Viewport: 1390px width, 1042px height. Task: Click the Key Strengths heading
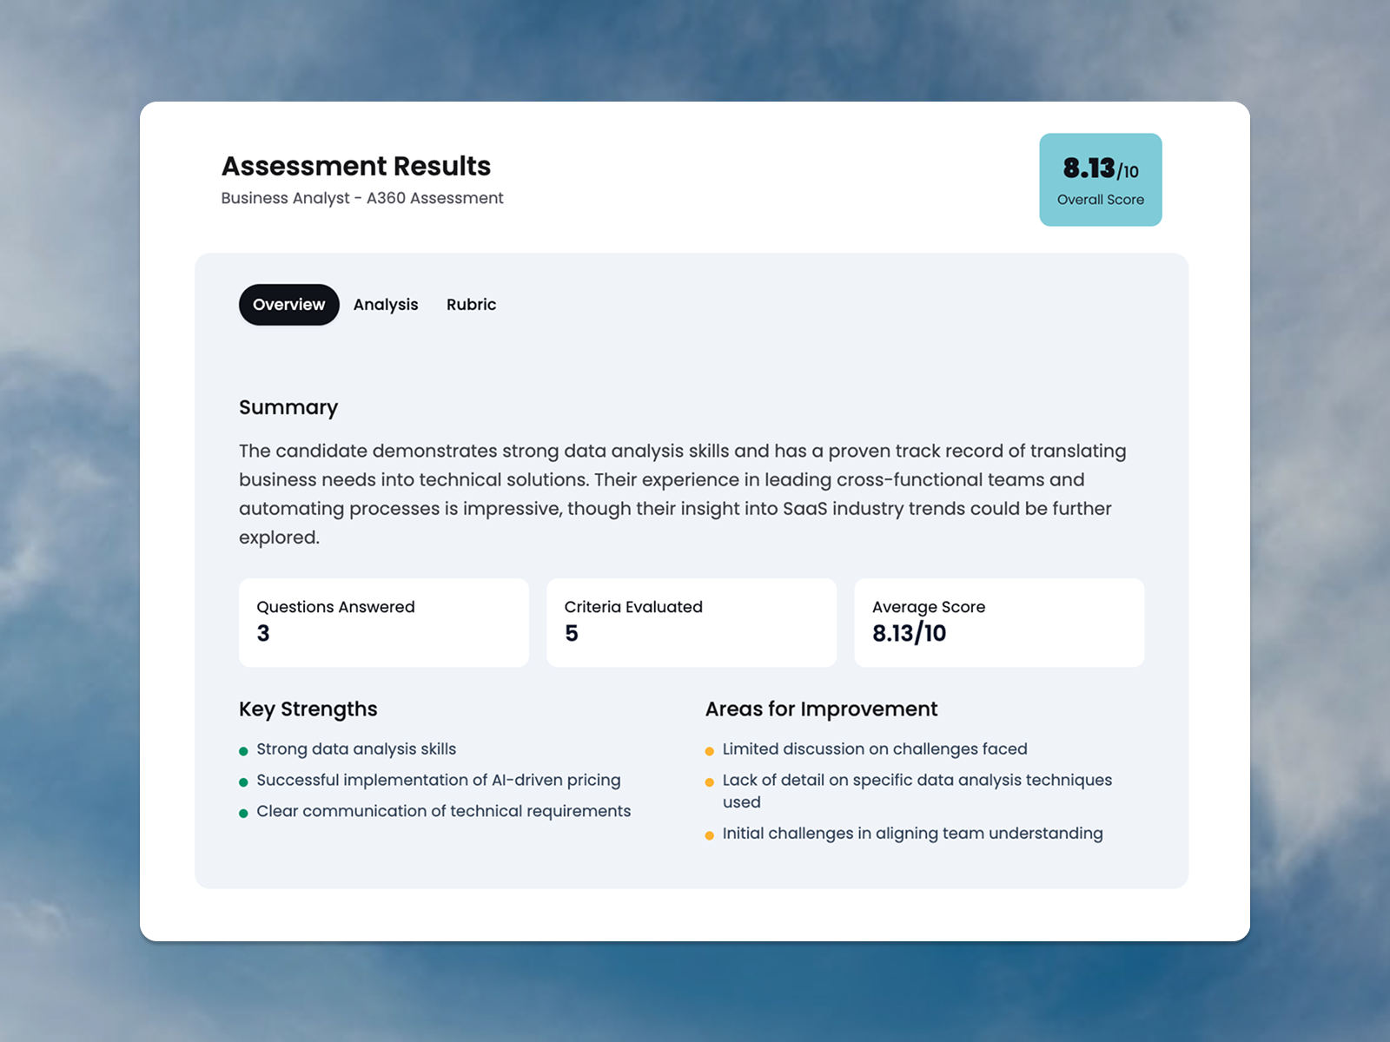pyautogui.click(x=308, y=709)
